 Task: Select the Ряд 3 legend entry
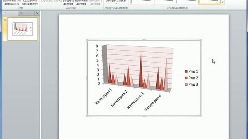pyautogui.click(x=191, y=85)
